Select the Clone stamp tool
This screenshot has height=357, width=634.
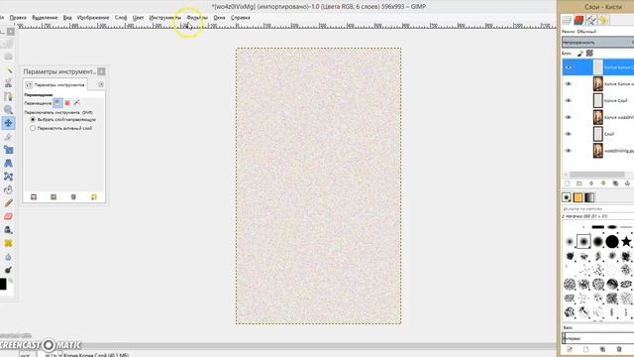pos(8,230)
